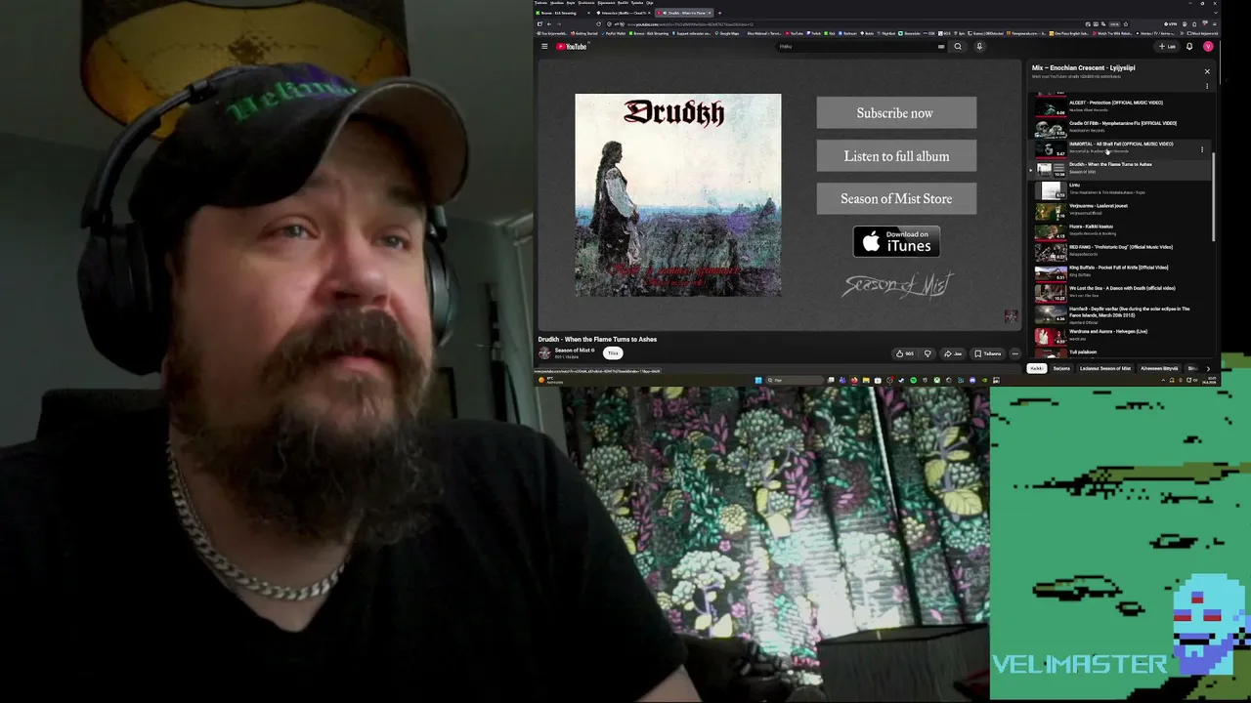Open the Season of Mist channel name link

tap(572, 351)
